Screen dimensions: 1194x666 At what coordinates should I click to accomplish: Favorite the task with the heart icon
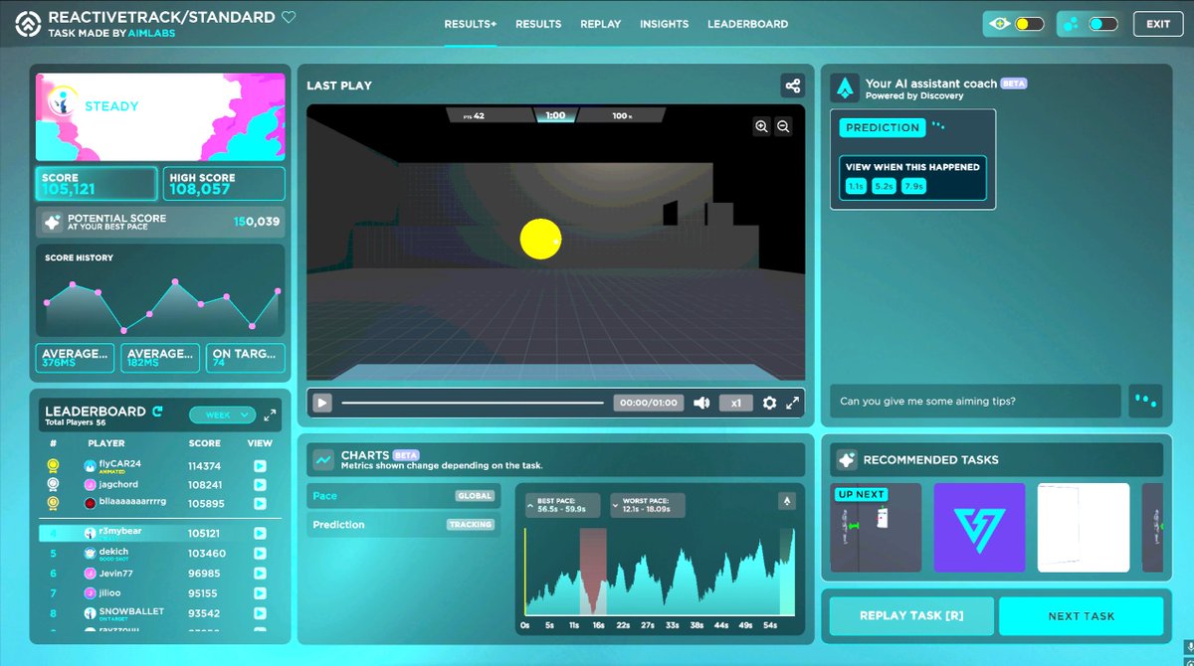[x=289, y=17]
